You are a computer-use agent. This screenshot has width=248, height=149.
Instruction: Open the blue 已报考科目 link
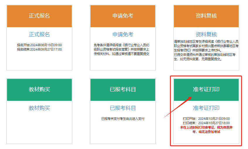coord(123,108)
